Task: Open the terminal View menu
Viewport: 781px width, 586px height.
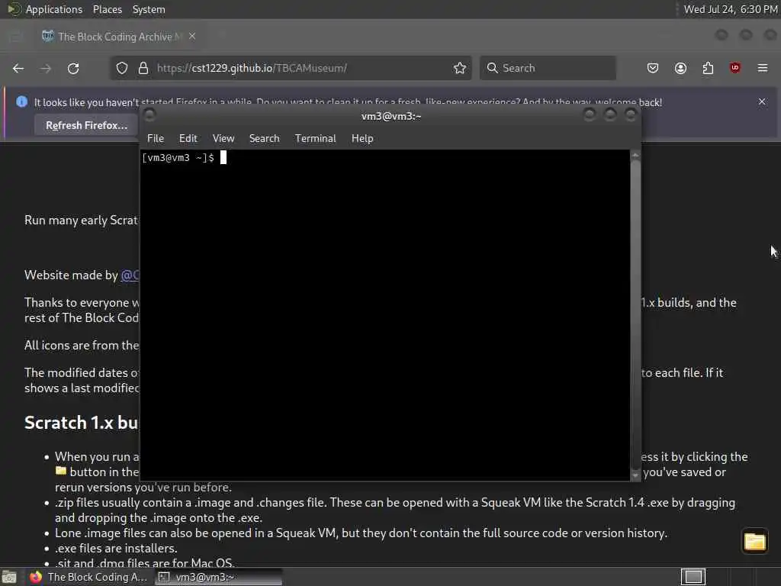Action: pyautogui.click(x=223, y=139)
